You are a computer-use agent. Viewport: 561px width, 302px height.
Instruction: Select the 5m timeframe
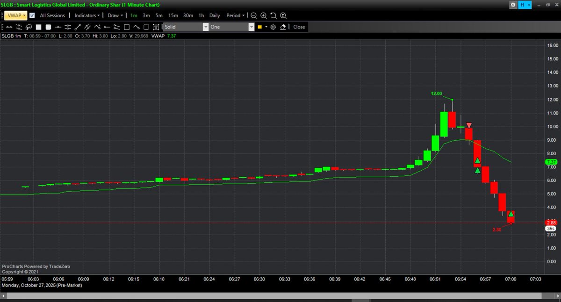159,15
